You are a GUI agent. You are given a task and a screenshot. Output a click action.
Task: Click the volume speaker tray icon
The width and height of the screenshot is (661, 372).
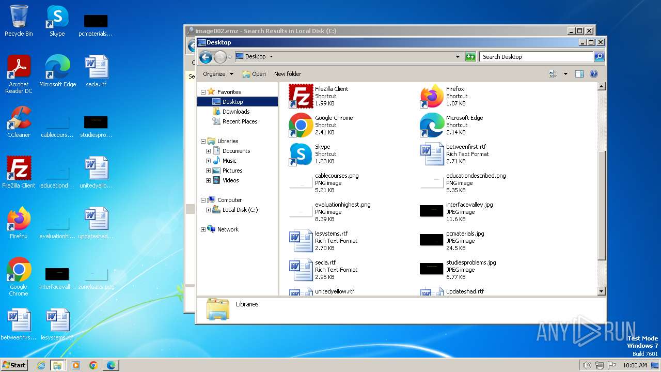(x=587, y=365)
